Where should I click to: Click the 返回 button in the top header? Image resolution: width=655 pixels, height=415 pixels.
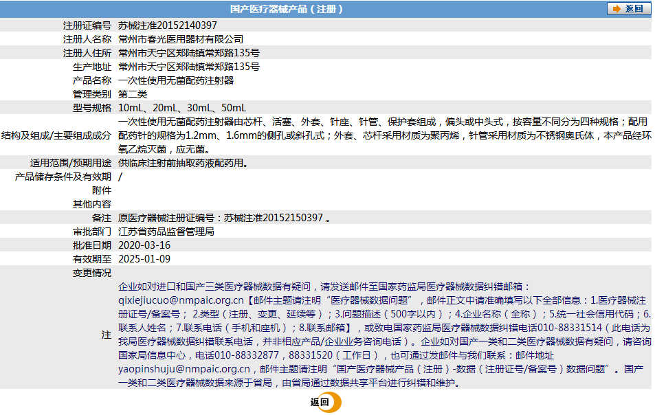pos(628,9)
